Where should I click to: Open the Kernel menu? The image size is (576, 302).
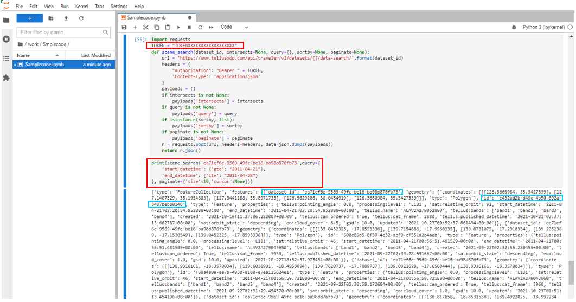[81, 7]
